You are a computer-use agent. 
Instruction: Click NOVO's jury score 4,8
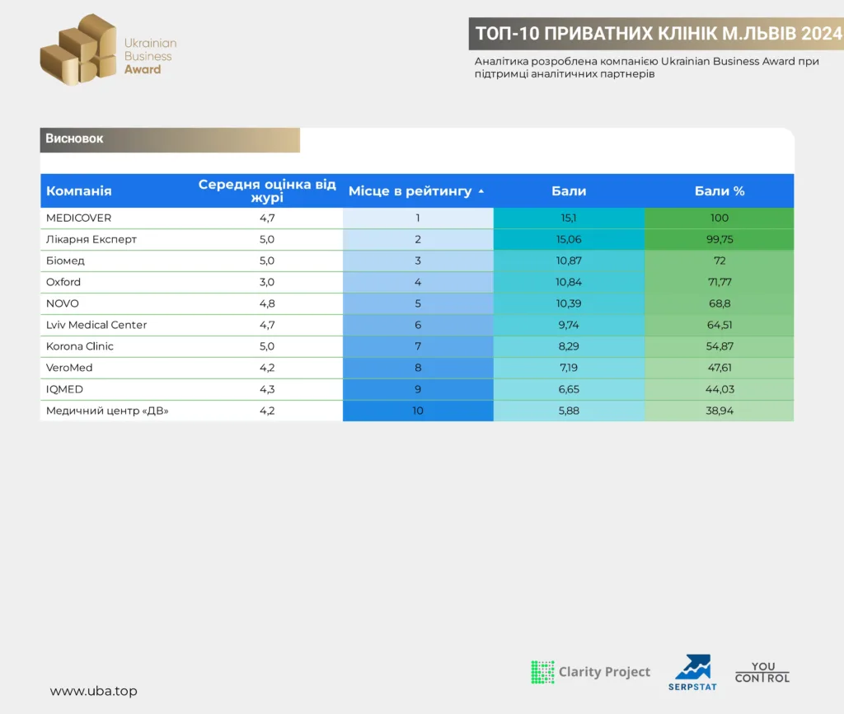[267, 303]
